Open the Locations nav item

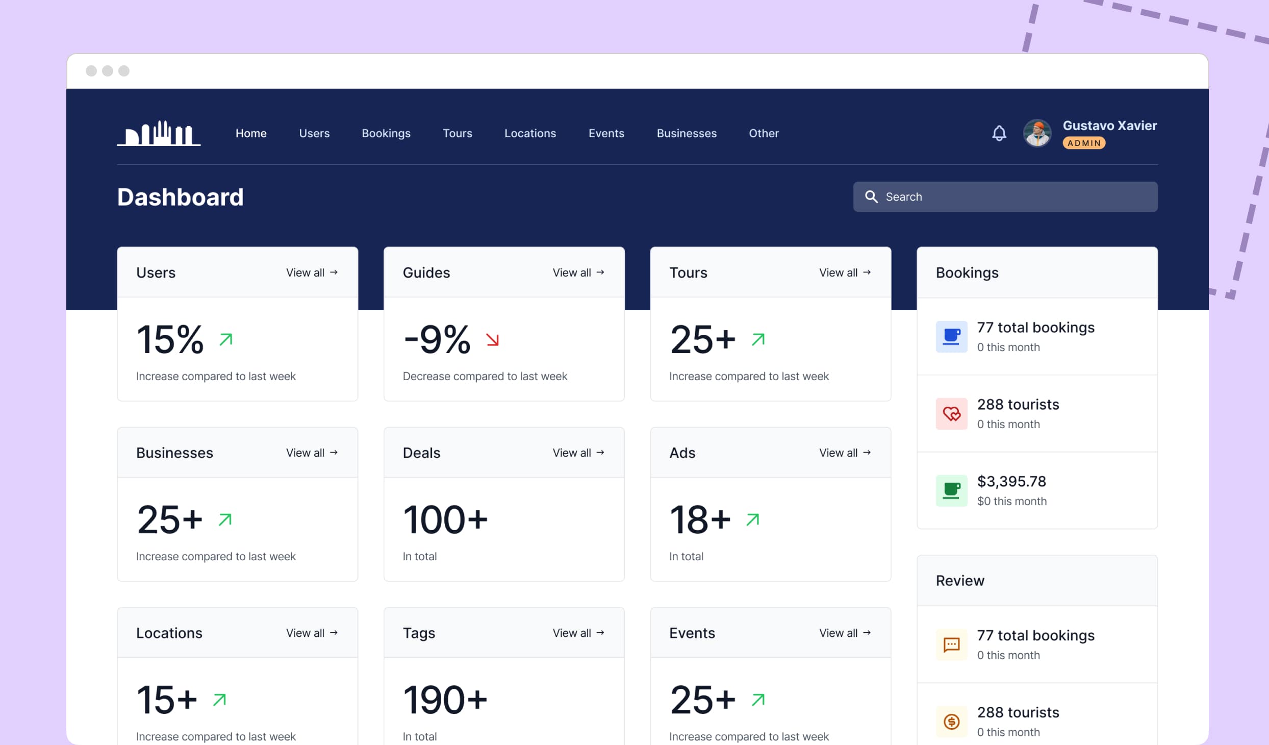(x=530, y=133)
